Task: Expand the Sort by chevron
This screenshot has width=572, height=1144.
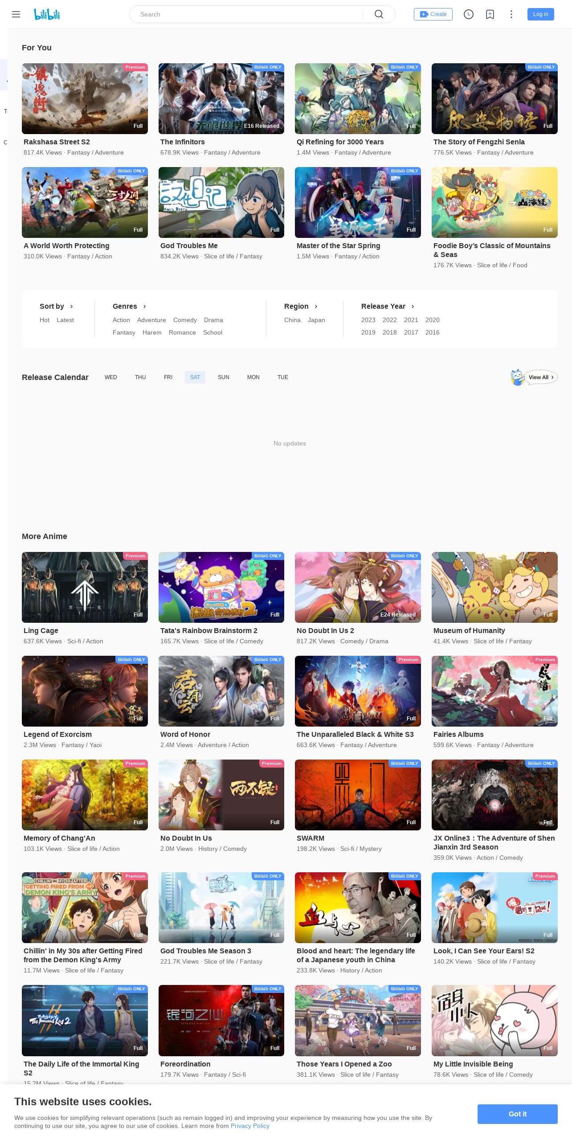Action: click(x=72, y=306)
